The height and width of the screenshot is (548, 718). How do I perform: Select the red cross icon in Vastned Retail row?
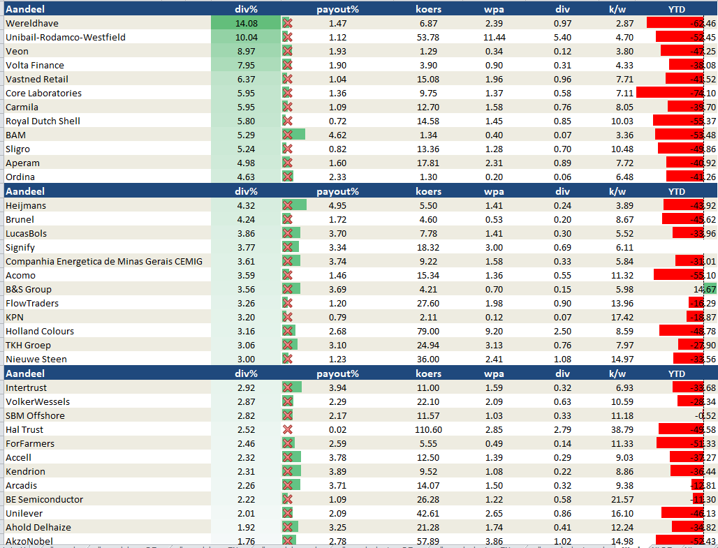click(288, 79)
